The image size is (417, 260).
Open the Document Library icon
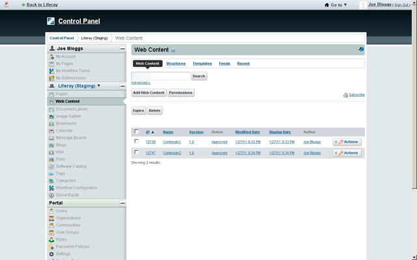tap(51, 109)
